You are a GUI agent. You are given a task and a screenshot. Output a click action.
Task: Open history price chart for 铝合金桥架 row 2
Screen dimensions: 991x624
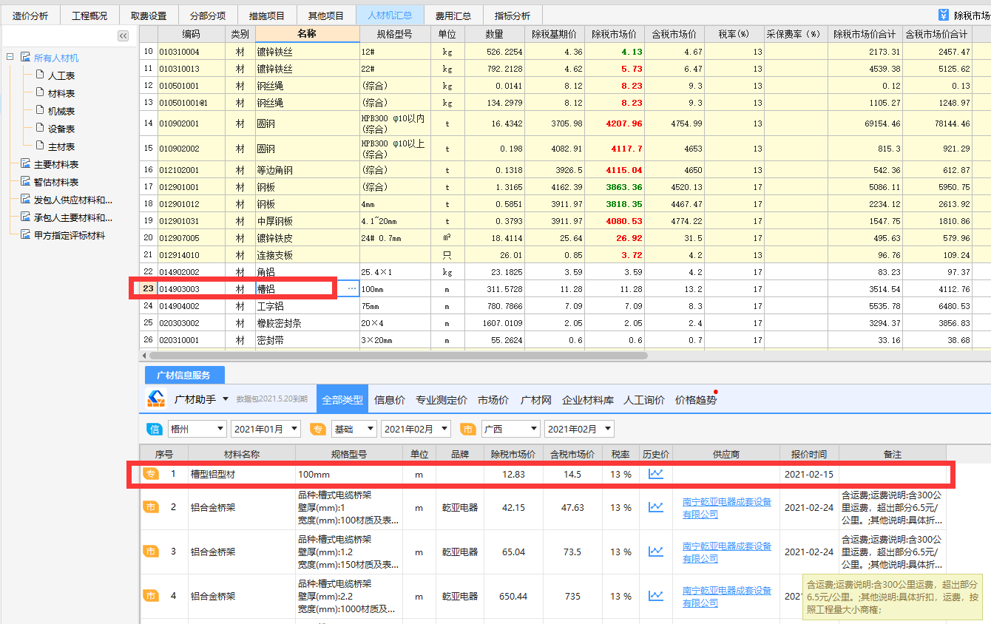coord(655,507)
